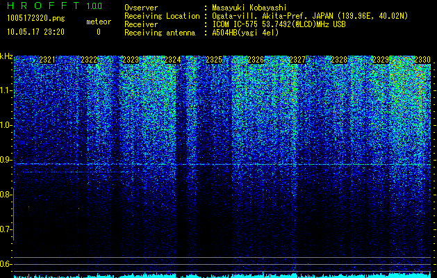Click the 2323 time marker
The width and height of the screenshot is (437, 278).
[131, 60]
